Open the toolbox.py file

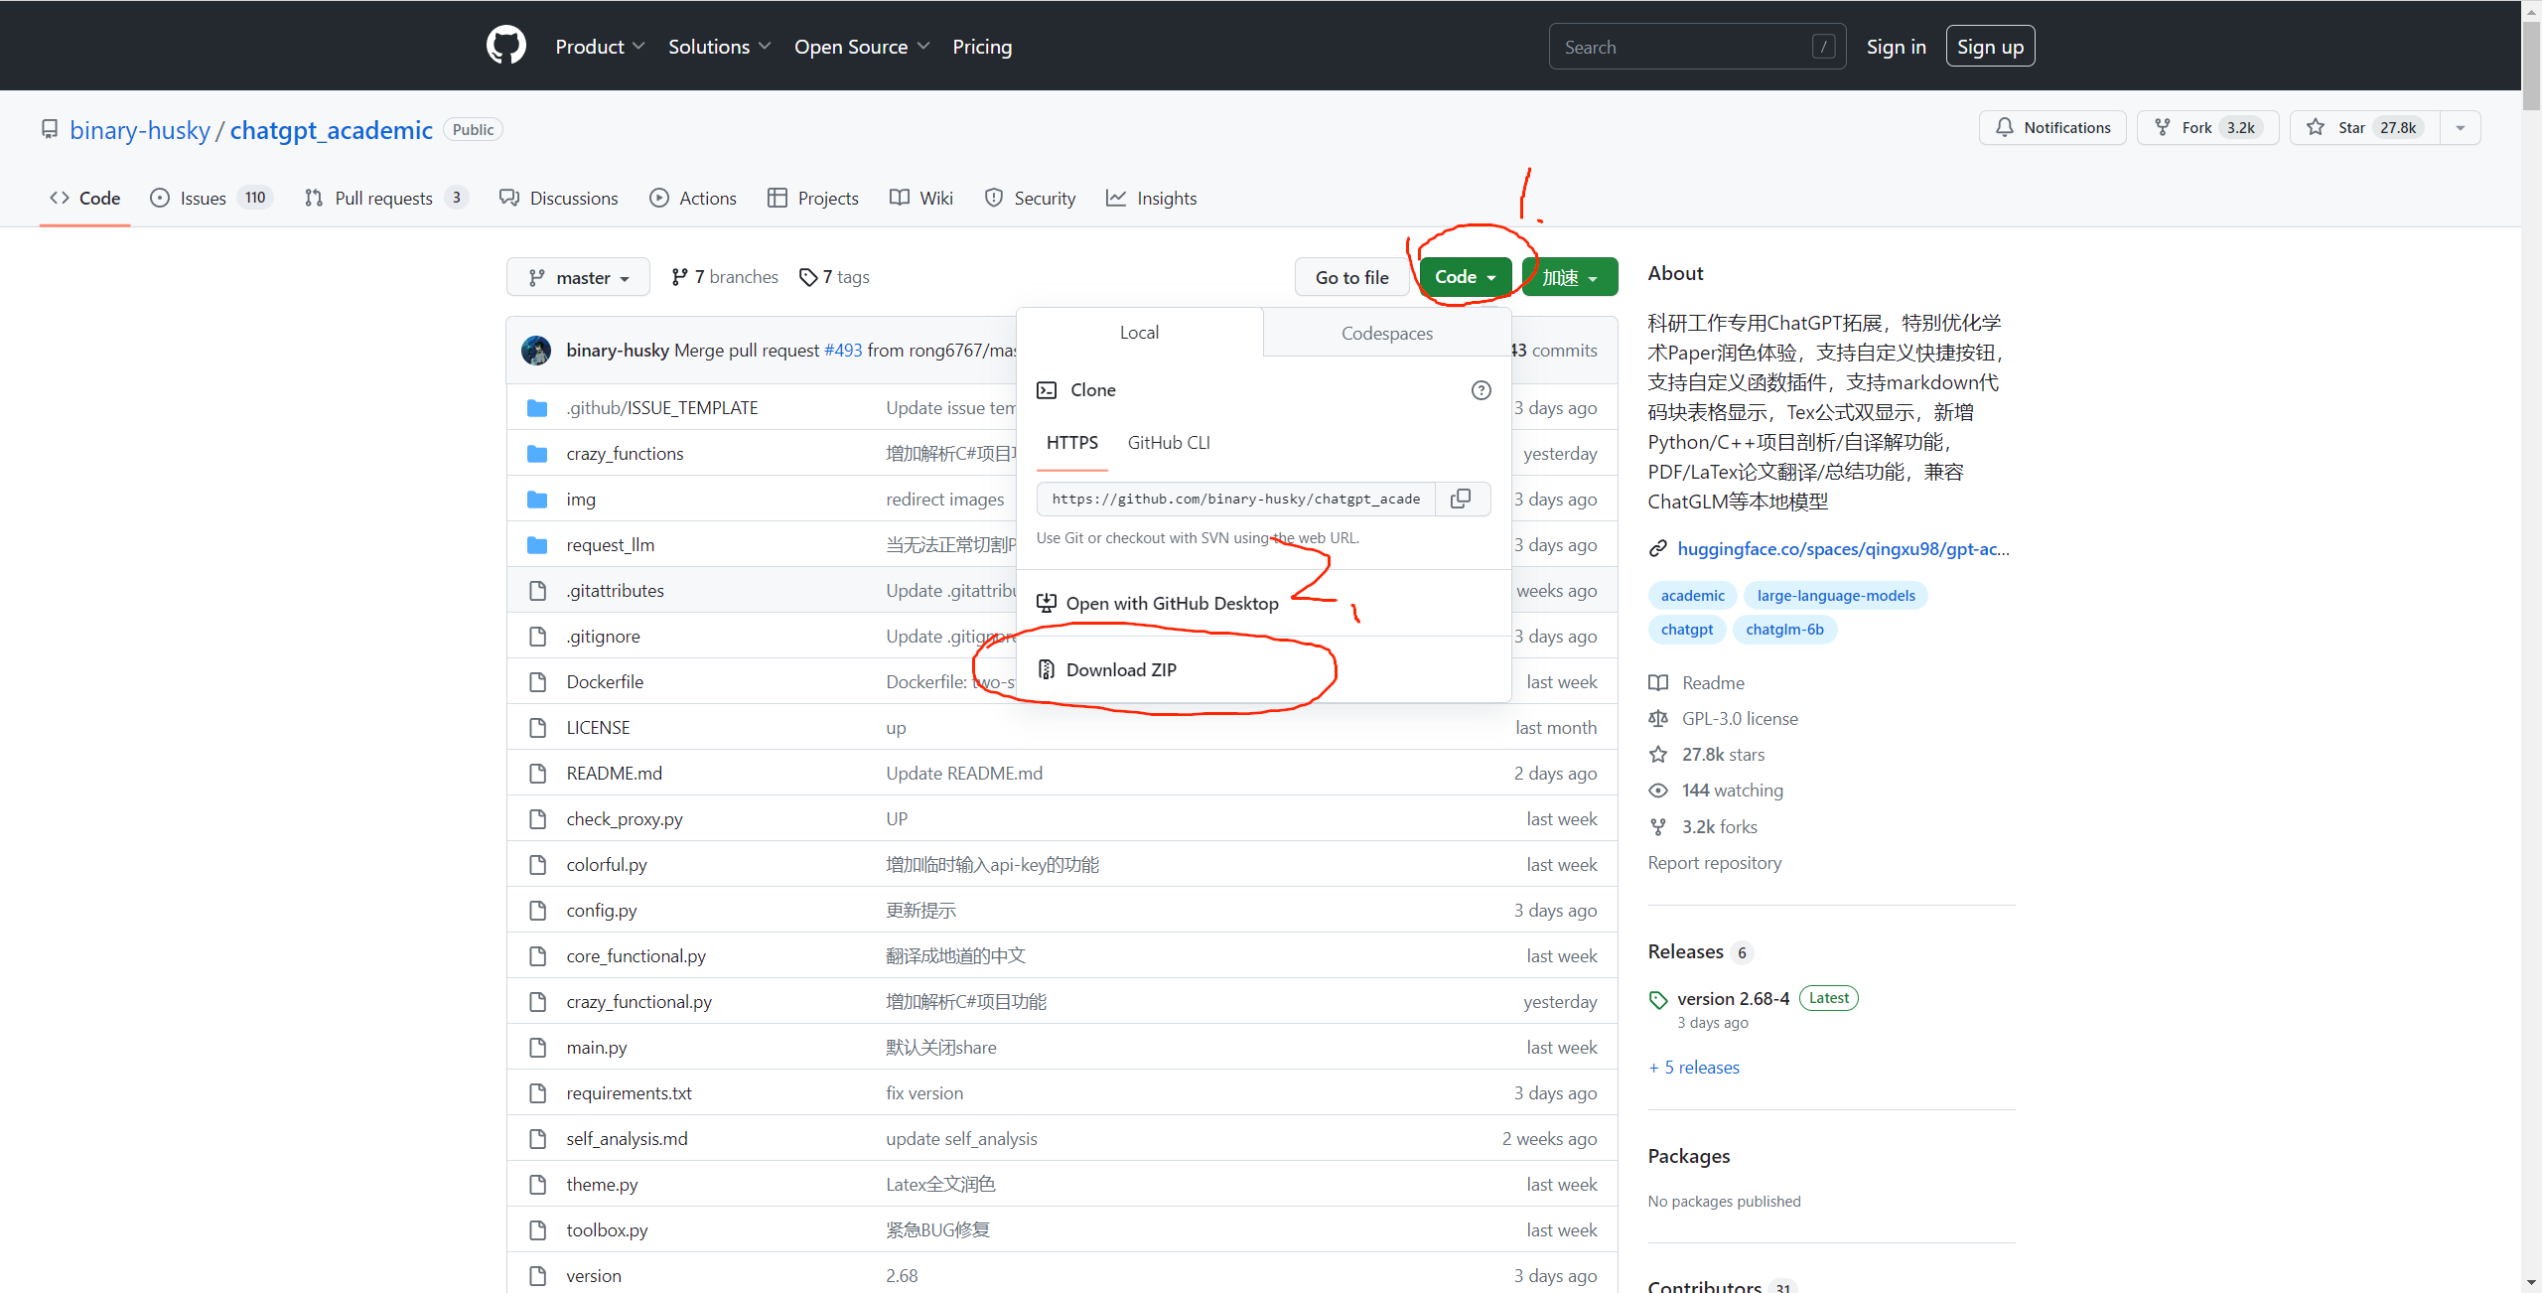click(607, 1230)
